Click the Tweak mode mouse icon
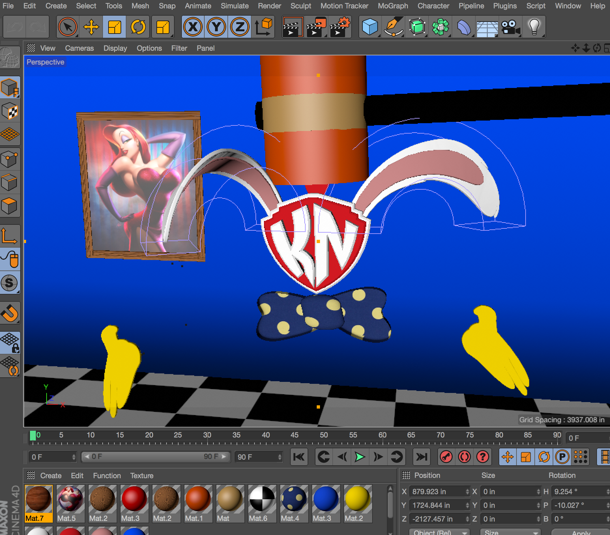This screenshot has height=535, width=610. click(x=10, y=259)
